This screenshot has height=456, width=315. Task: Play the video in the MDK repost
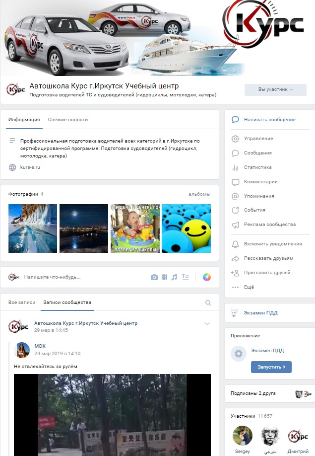[112, 415]
